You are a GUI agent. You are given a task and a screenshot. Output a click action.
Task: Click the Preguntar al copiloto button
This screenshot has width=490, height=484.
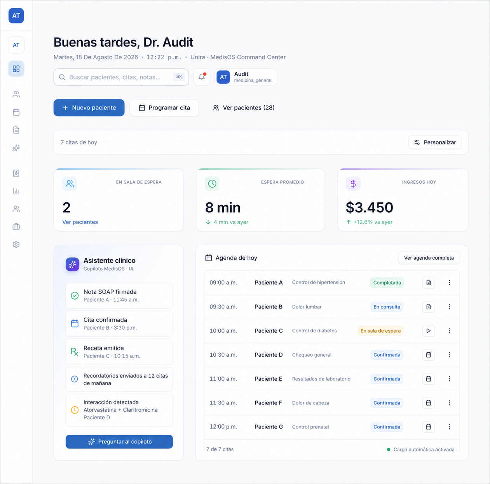119,442
